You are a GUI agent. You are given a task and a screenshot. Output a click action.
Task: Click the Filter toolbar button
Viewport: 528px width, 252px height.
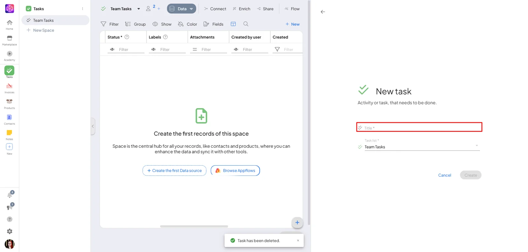pyautogui.click(x=110, y=24)
